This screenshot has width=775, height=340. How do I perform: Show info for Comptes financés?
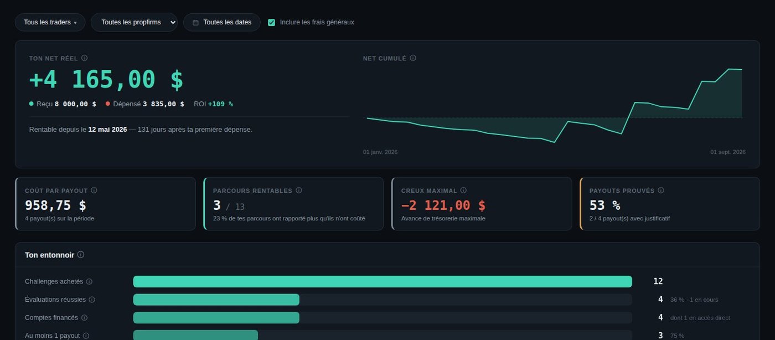pyautogui.click(x=84, y=318)
